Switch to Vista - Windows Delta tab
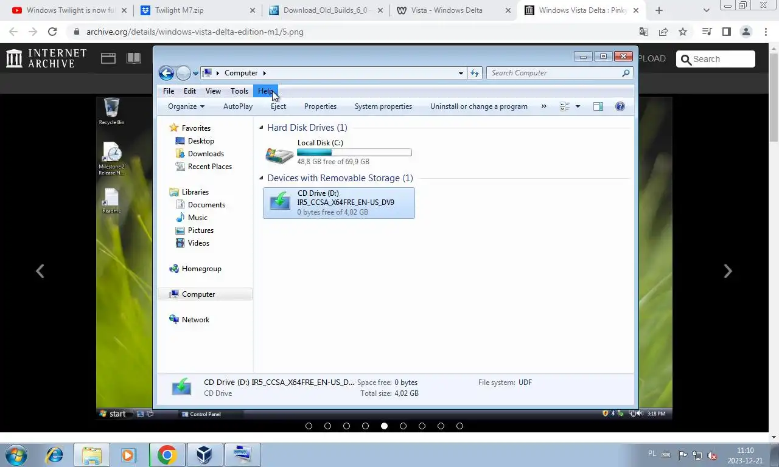 [453, 10]
